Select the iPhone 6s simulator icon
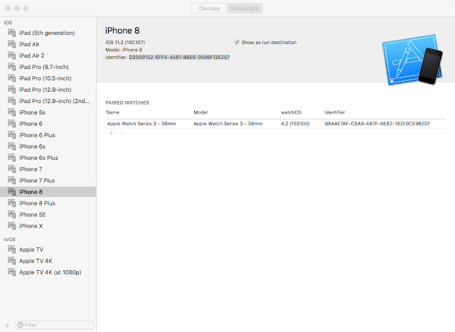The width and height of the screenshot is (455, 332). pyautogui.click(x=11, y=146)
